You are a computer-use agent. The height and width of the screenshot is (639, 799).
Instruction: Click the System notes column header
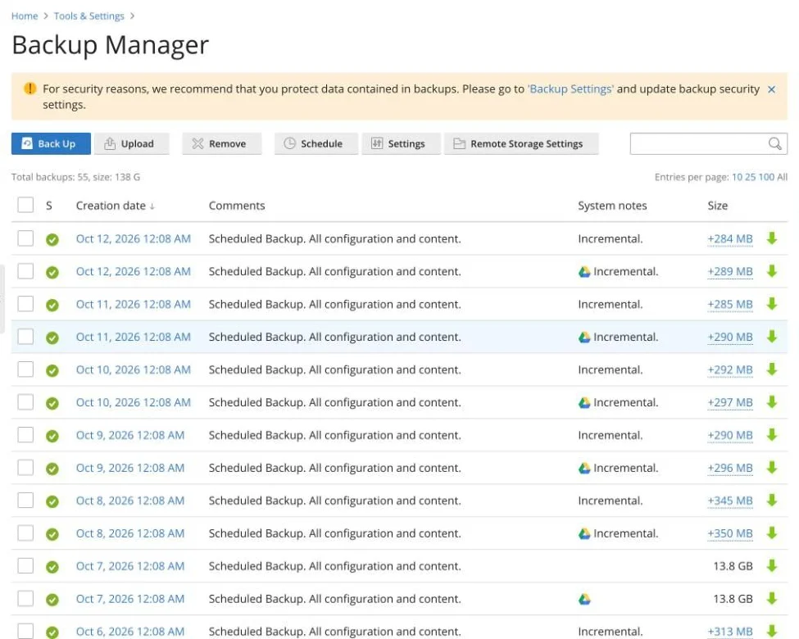pos(612,206)
